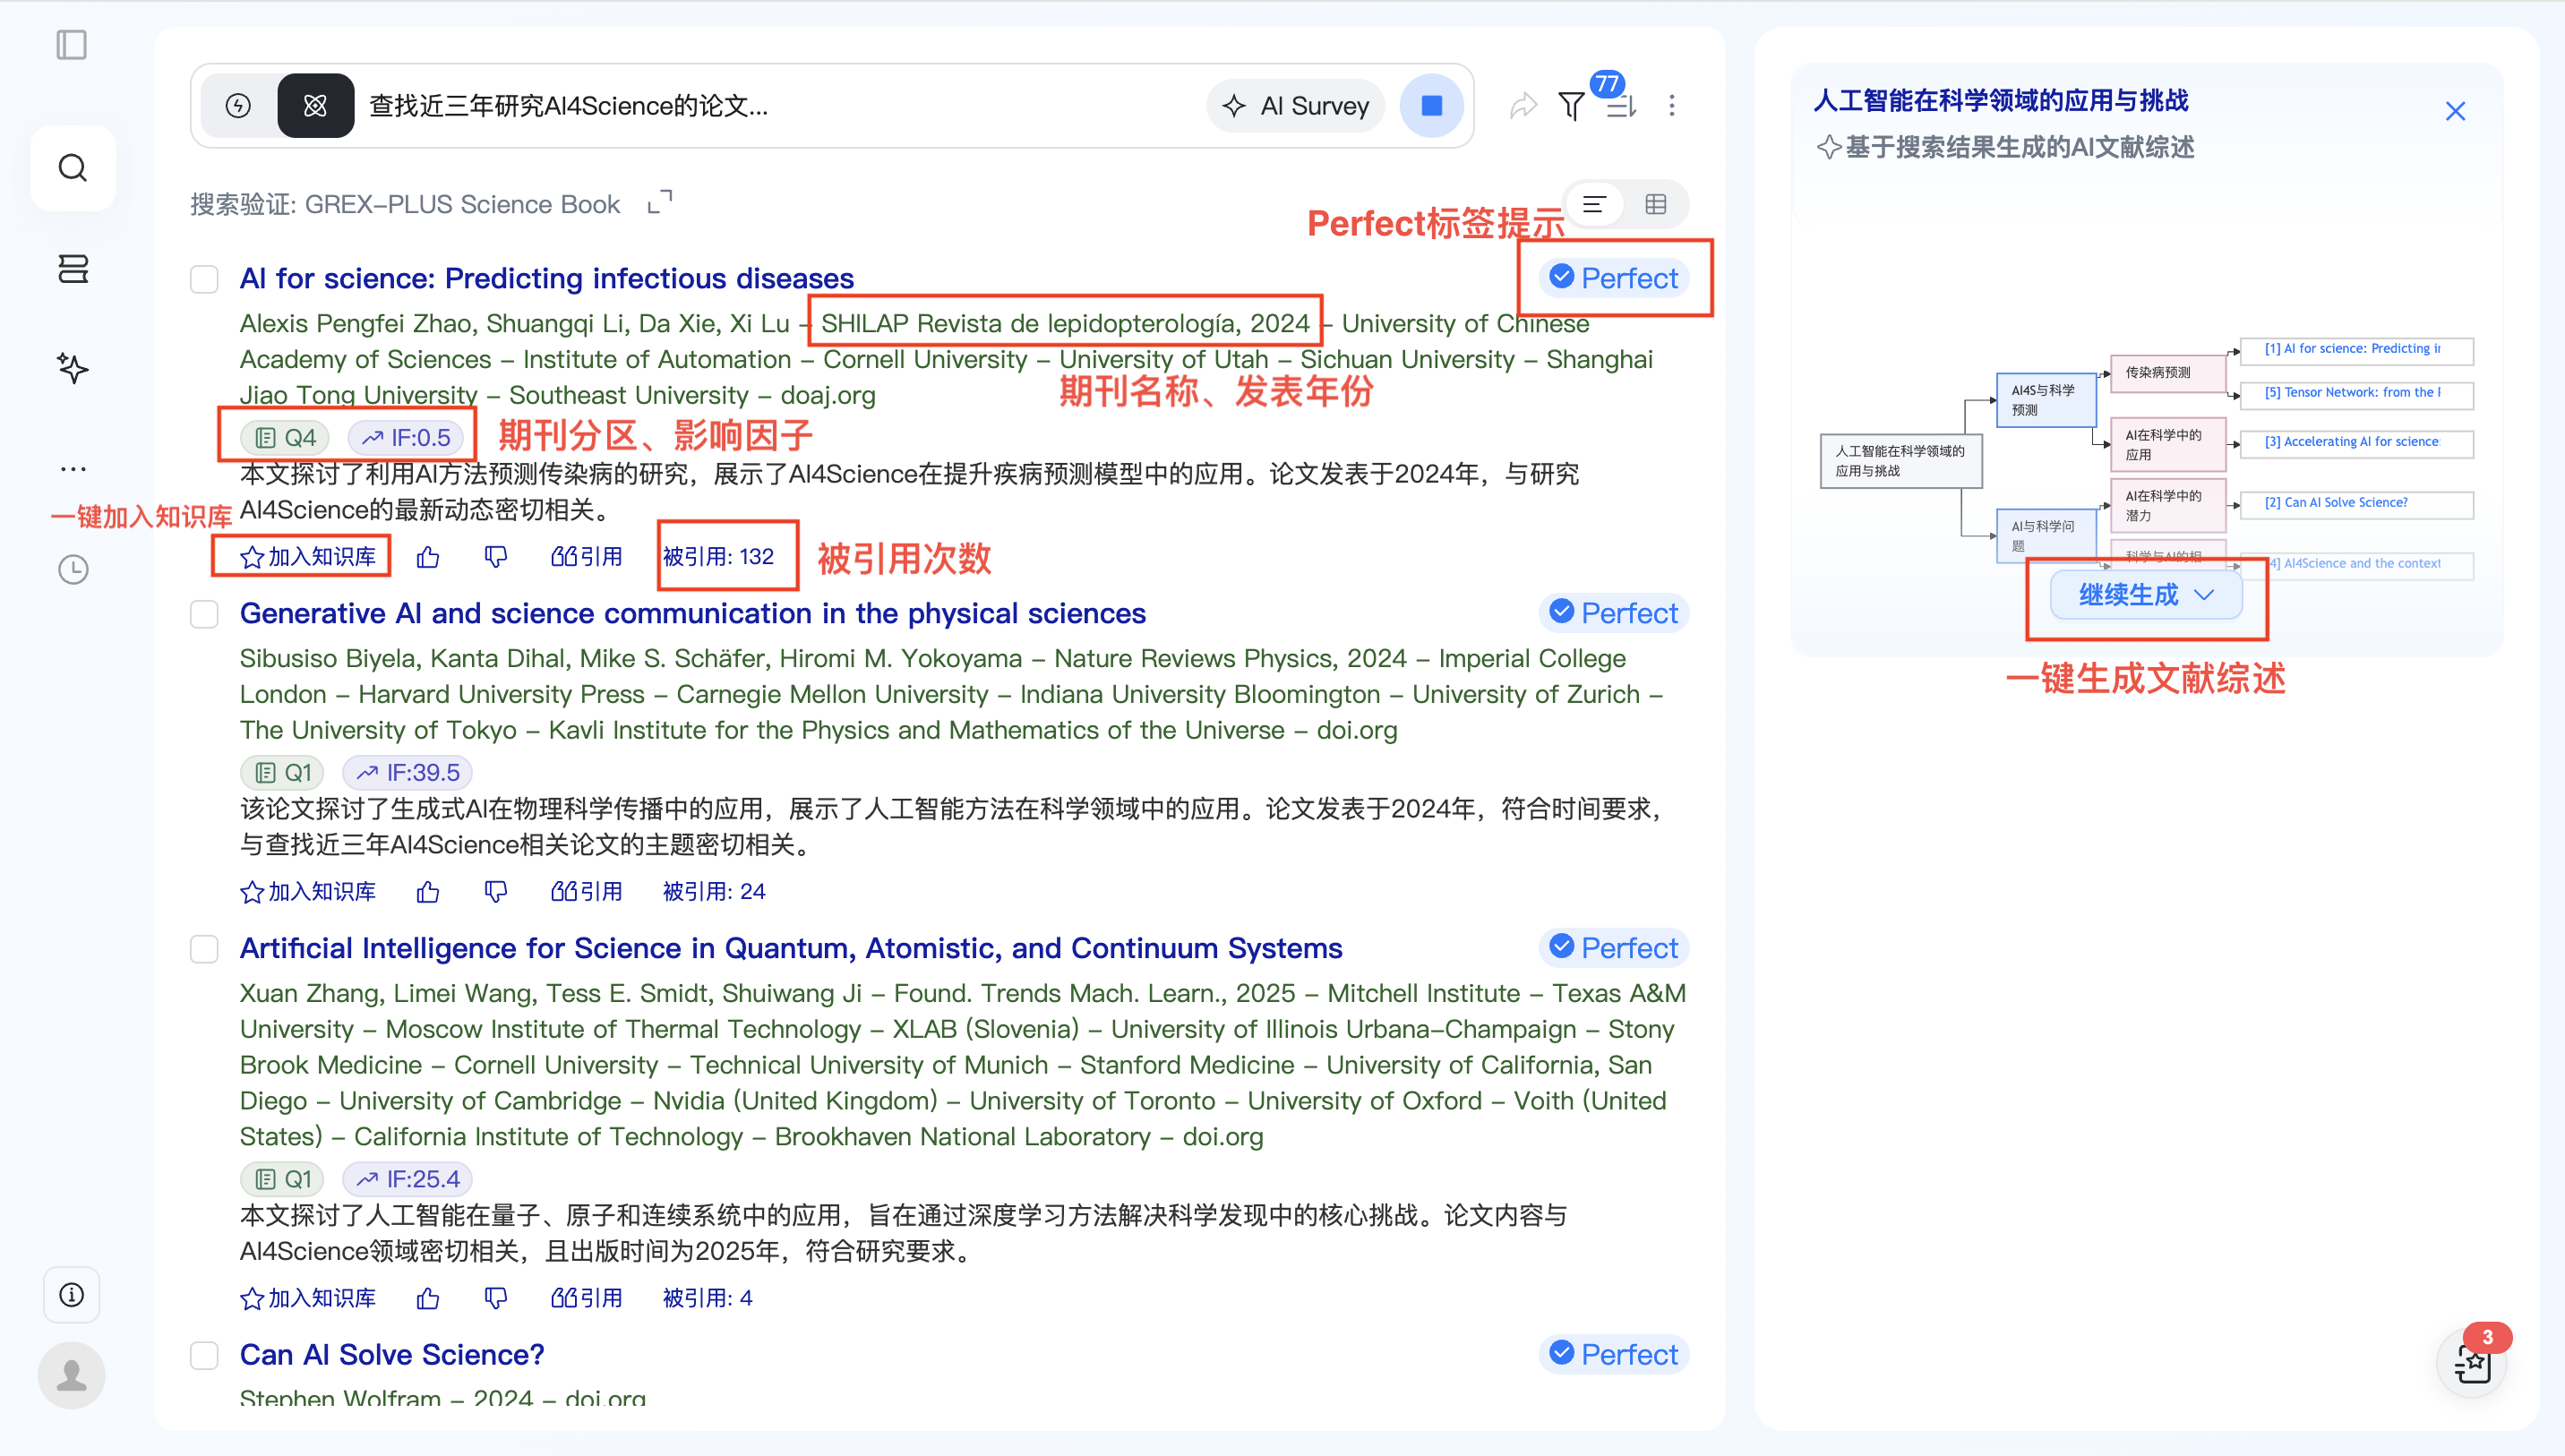Click Perfect tag on Can AI Solve Science
2565x1456 pixels.
coord(1614,1354)
